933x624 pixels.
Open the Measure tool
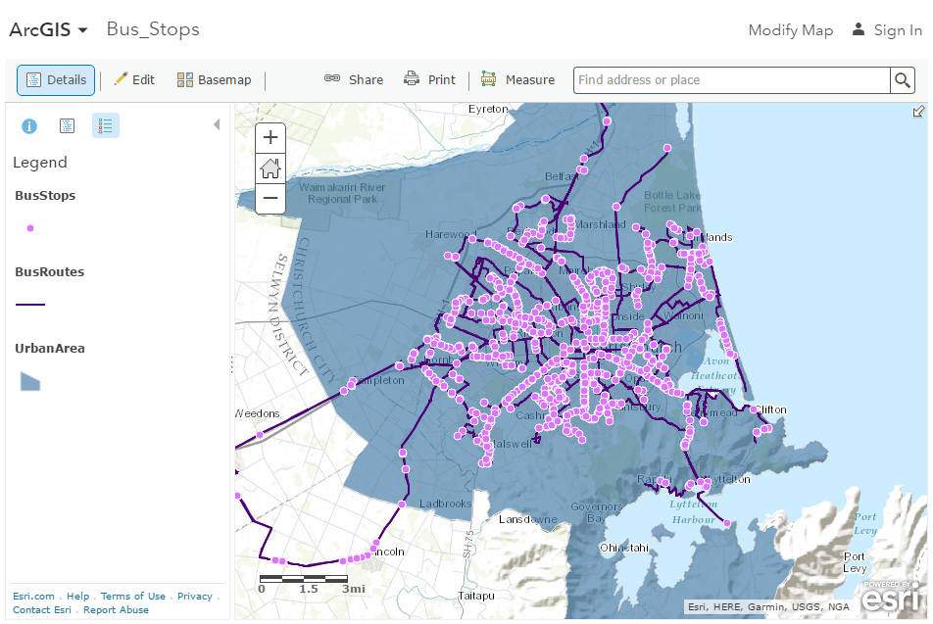(x=518, y=79)
